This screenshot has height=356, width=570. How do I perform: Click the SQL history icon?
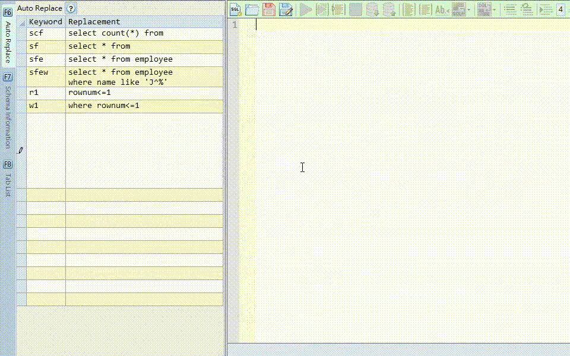pyautogui.click(x=484, y=9)
